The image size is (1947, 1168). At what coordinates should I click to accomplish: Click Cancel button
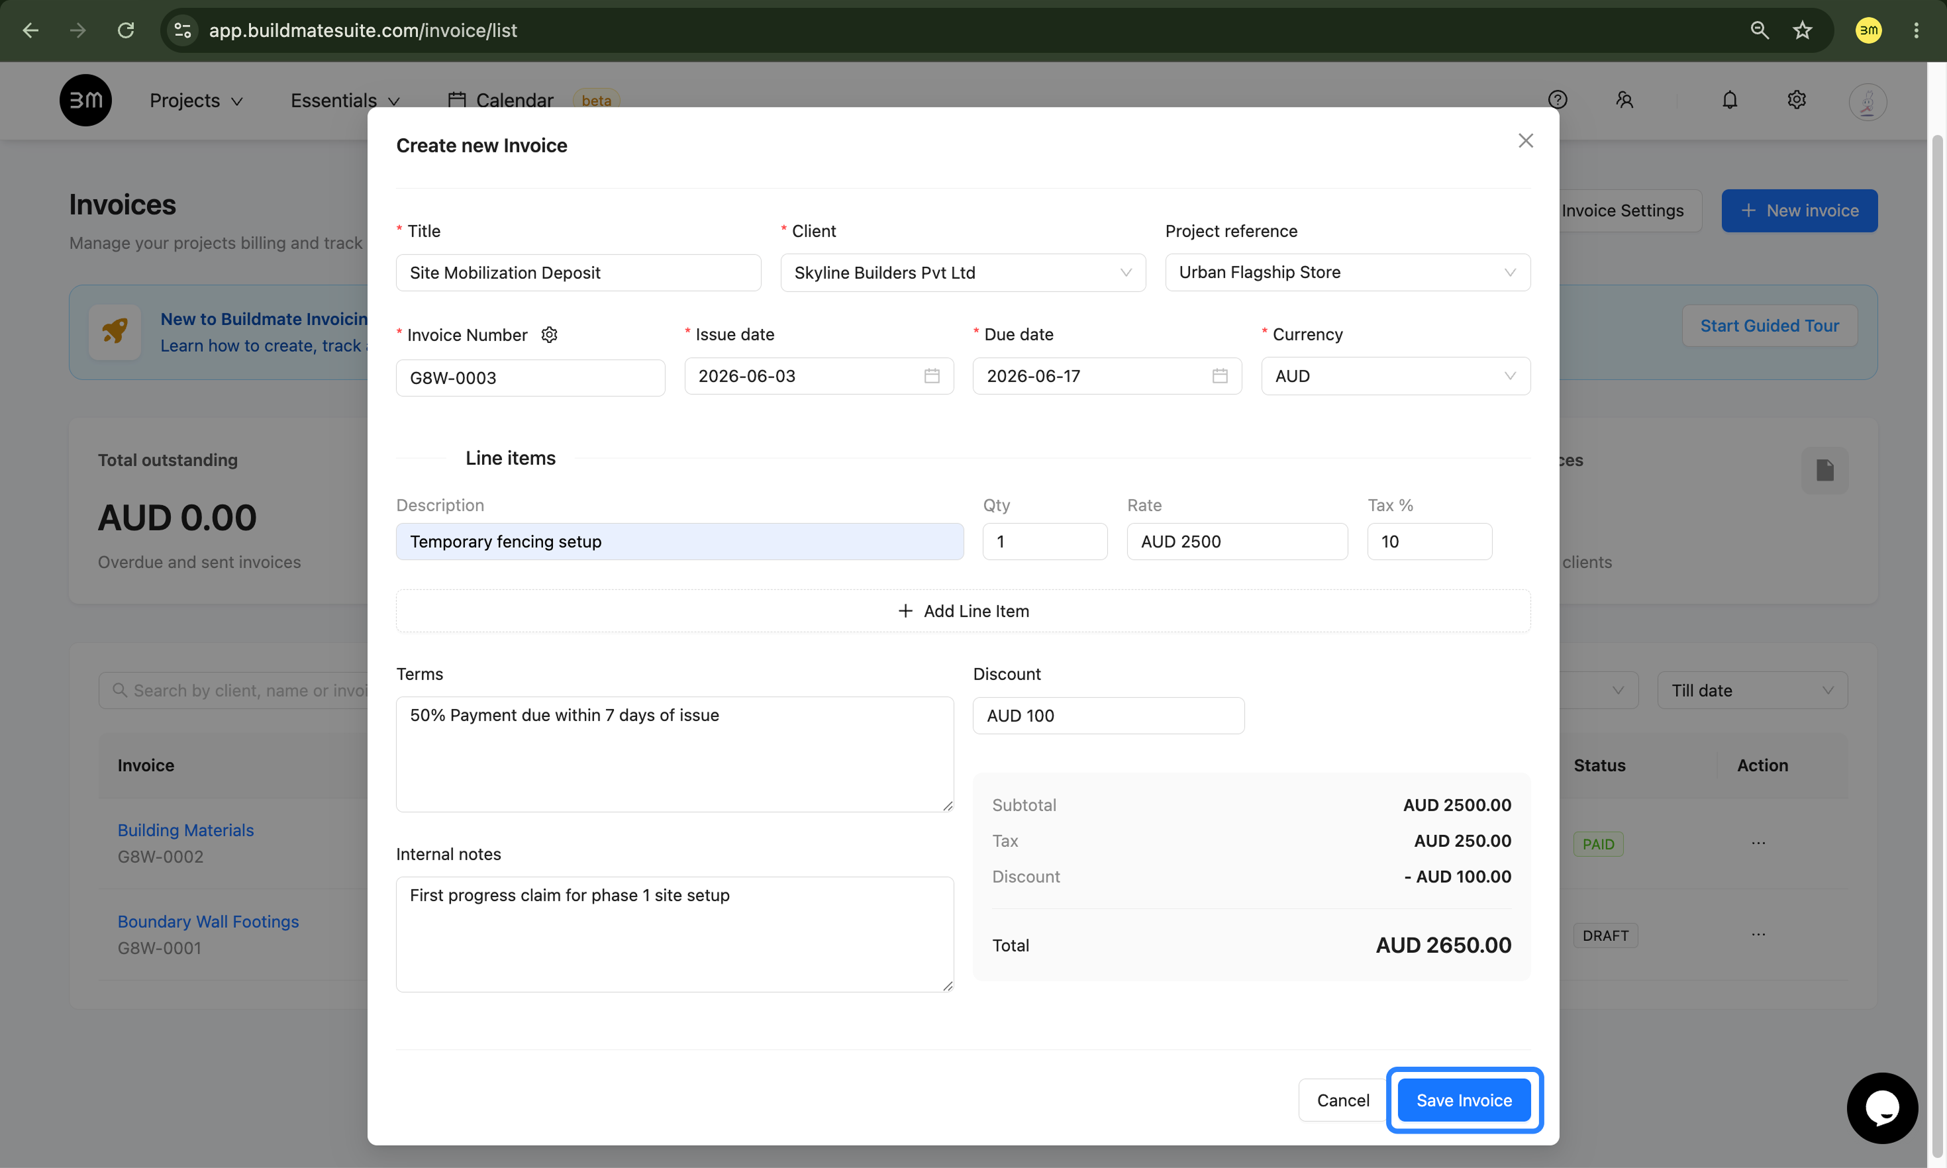(1342, 1100)
